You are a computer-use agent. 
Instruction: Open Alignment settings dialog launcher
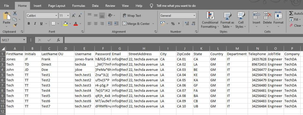(x=156, y=31)
